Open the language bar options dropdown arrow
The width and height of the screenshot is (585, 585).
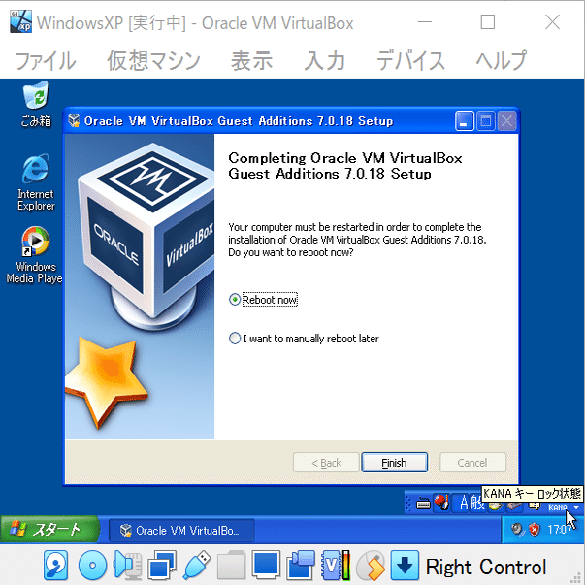[x=576, y=507]
